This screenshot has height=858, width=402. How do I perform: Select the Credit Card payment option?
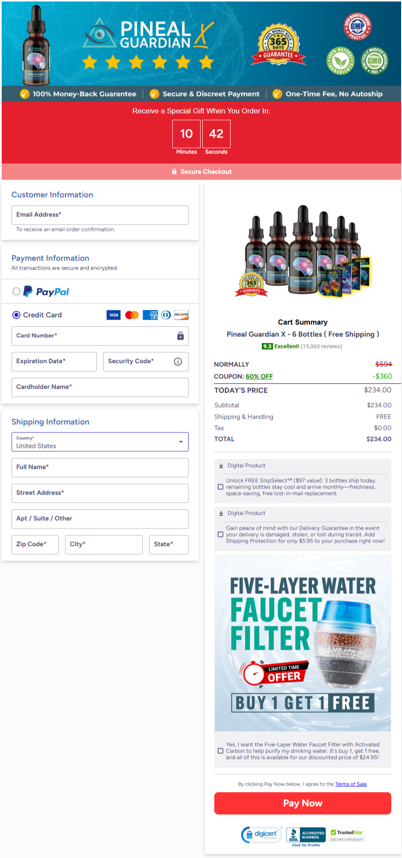pyautogui.click(x=16, y=315)
